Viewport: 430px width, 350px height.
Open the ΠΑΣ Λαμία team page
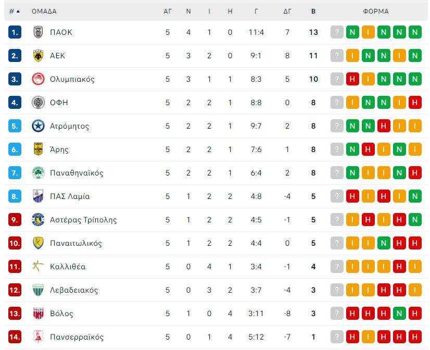(70, 196)
